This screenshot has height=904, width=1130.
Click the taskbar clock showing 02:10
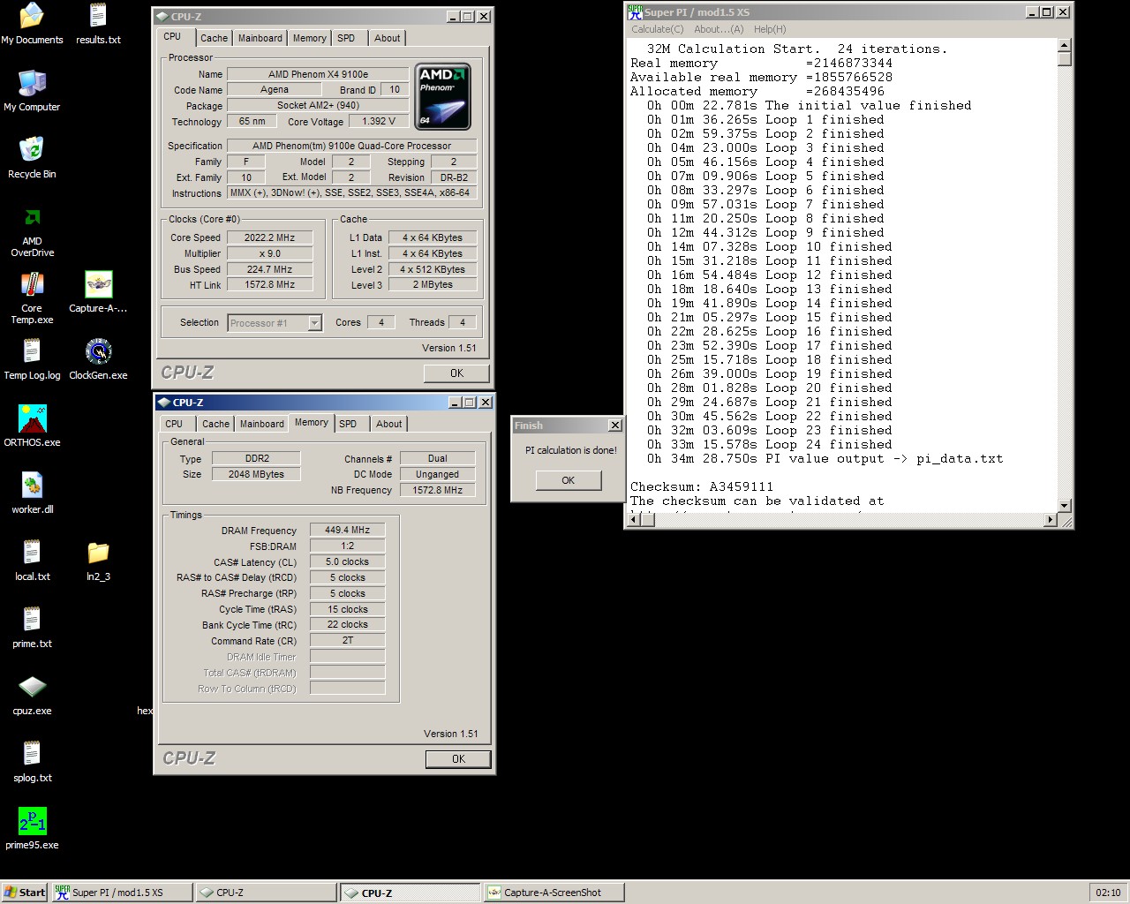coord(1108,893)
